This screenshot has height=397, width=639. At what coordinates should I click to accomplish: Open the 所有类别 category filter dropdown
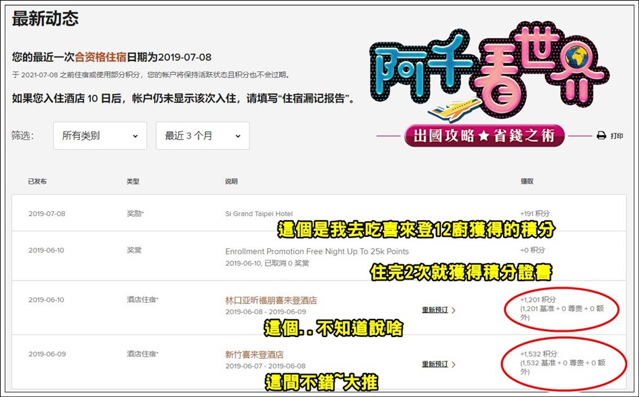pos(100,136)
